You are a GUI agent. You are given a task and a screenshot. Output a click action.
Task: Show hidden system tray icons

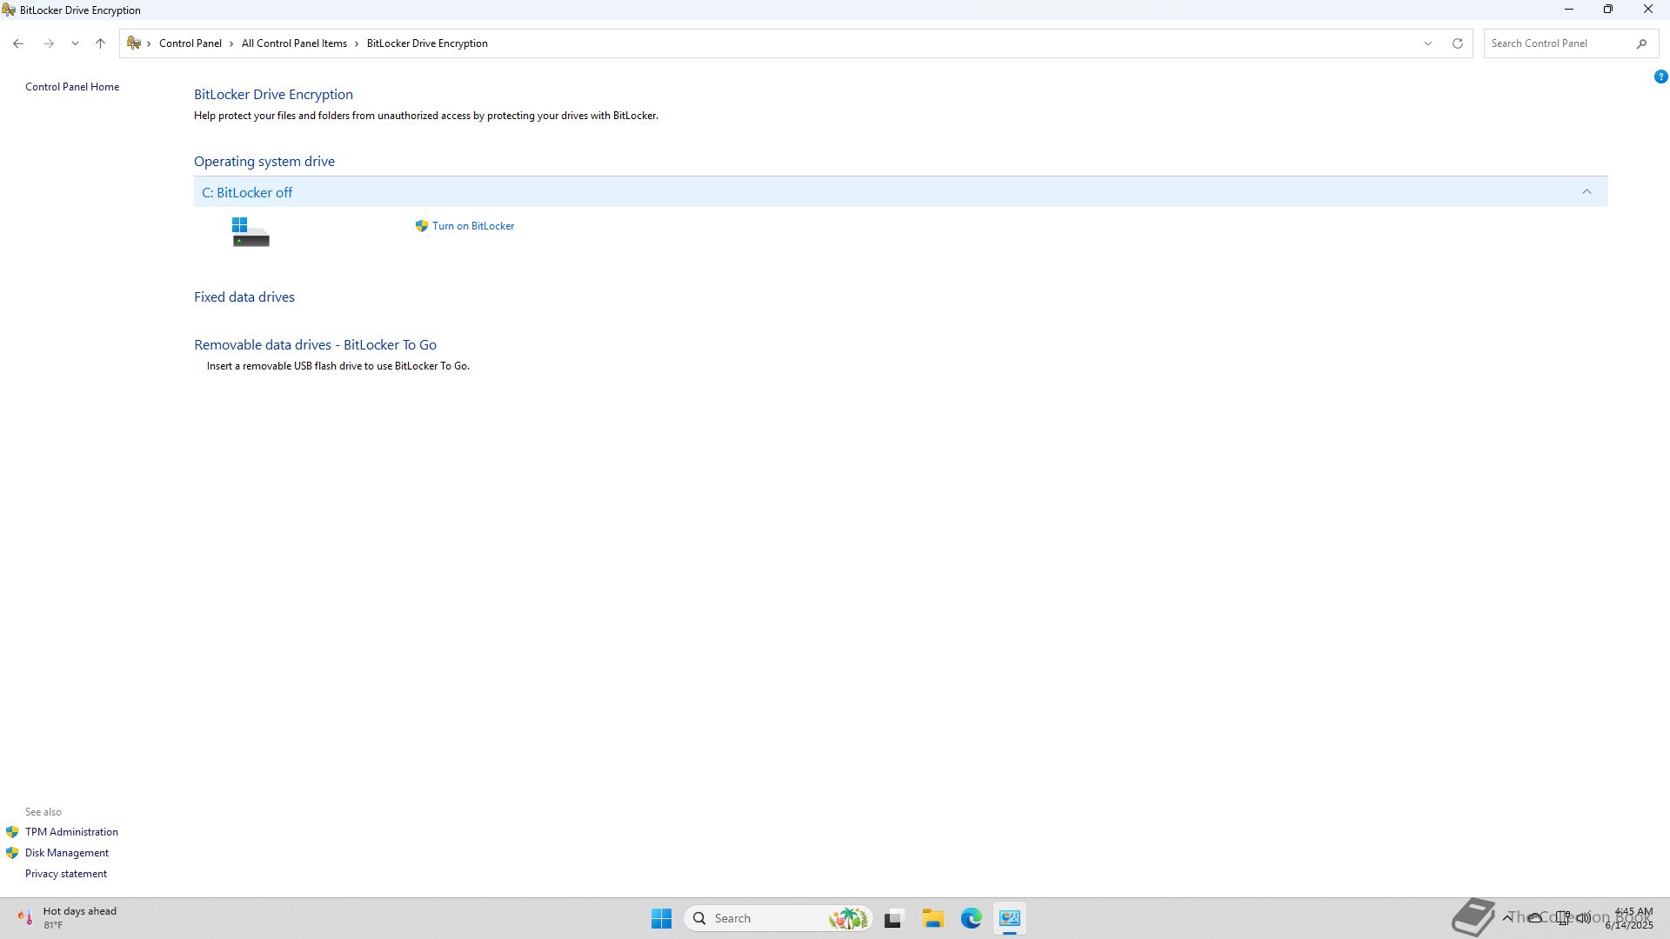[1507, 917]
